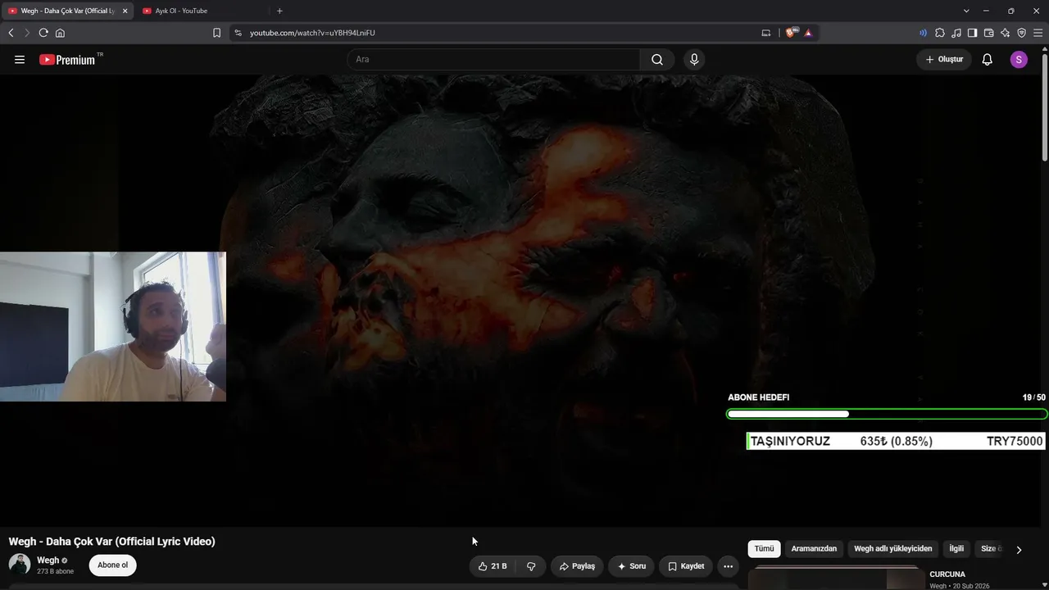This screenshot has width=1049, height=590.
Task: Save video with Kaydet button
Action: pos(686,566)
